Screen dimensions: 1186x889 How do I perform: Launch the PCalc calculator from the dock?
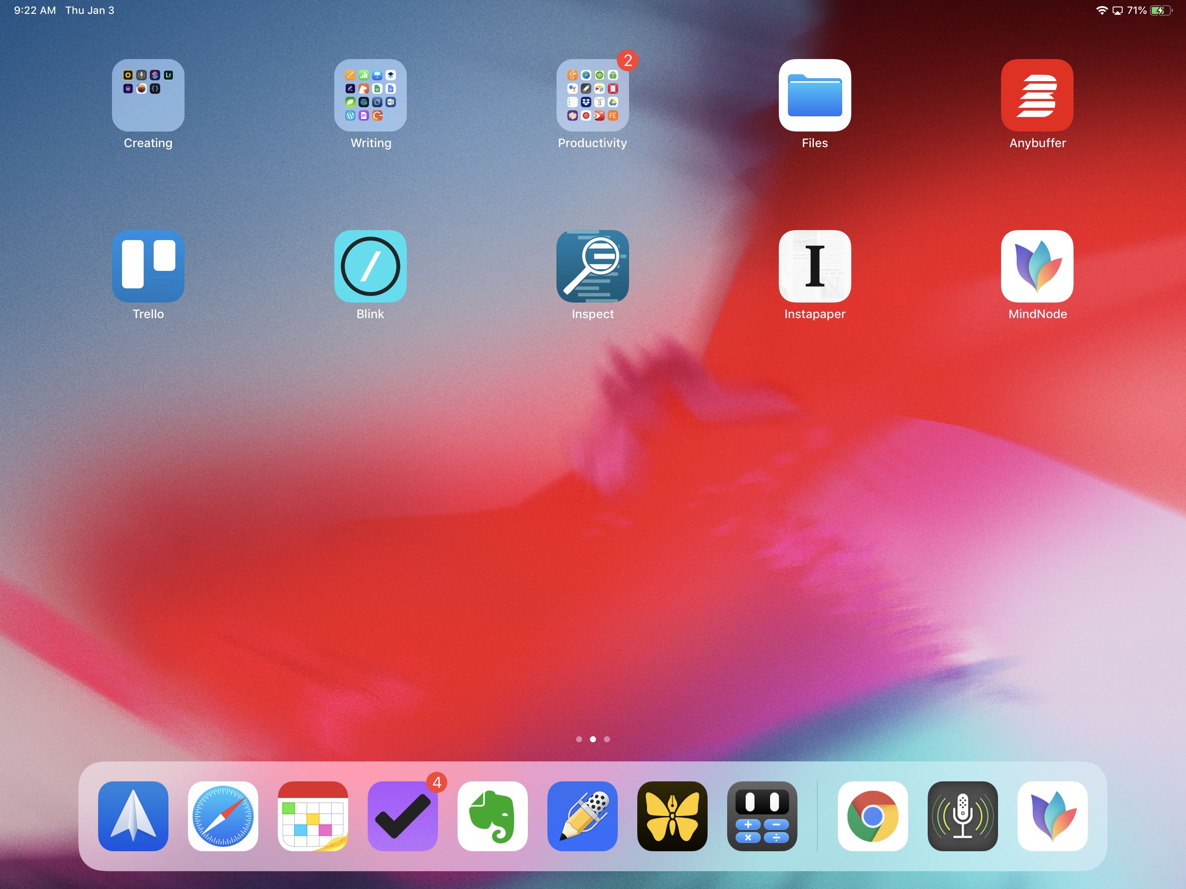pyautogui.click(x=762, y=816)
